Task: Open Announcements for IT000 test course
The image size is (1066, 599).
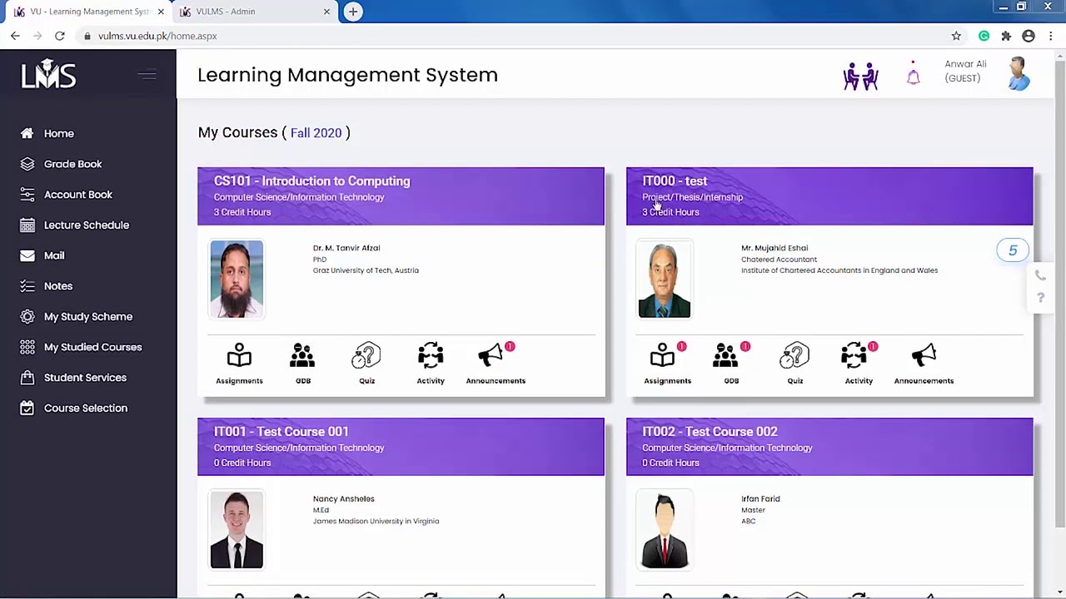Action: coord(924,364)
